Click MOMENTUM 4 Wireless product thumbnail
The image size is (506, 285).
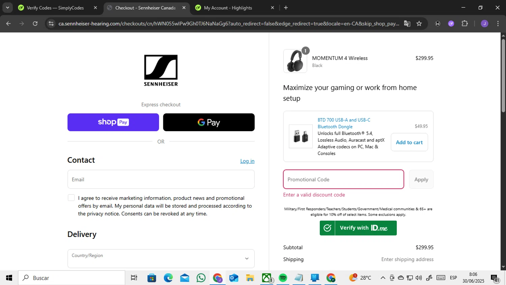click(295, 61)
